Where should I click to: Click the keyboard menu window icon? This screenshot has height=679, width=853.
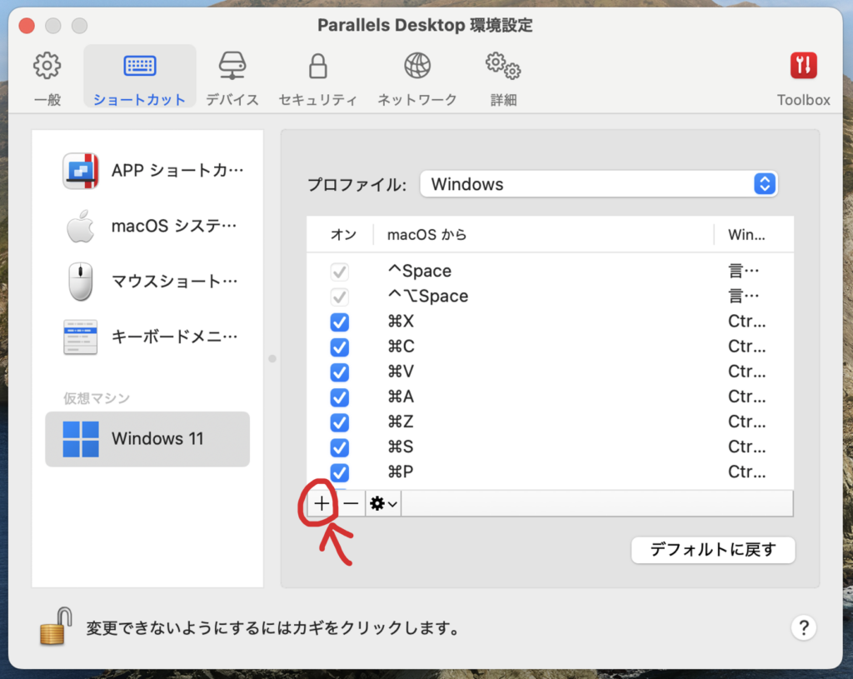[x=81, y=337]
